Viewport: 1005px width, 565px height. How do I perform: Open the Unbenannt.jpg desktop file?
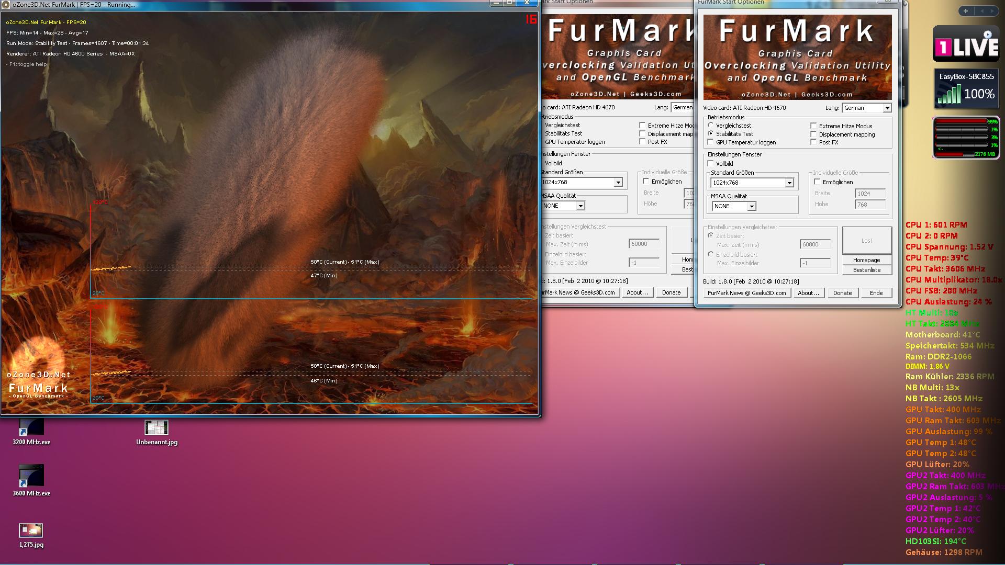pyautogui.click(x=157, y=428)
